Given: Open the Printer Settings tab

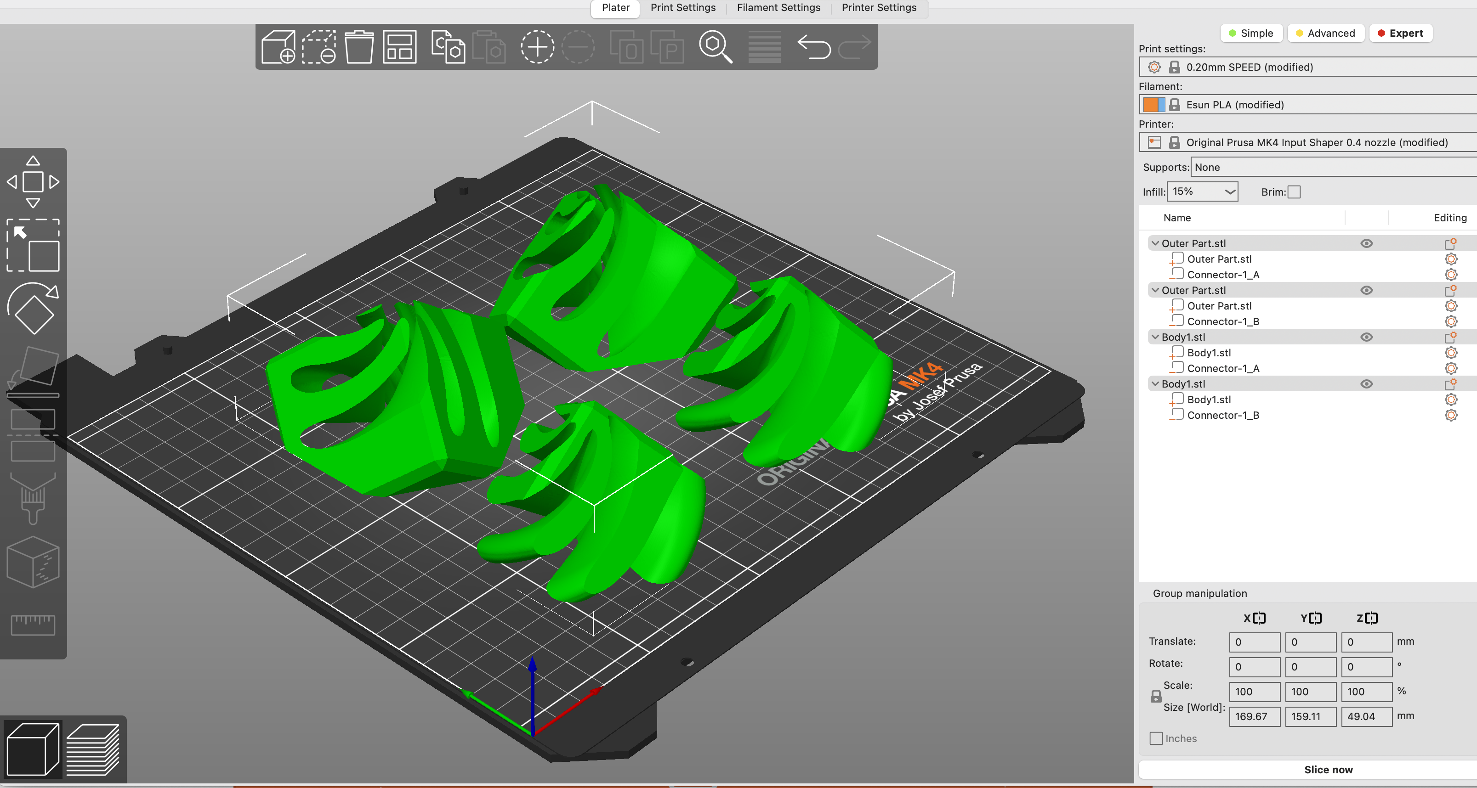Looking at the screenshot, I should point(878,8).
